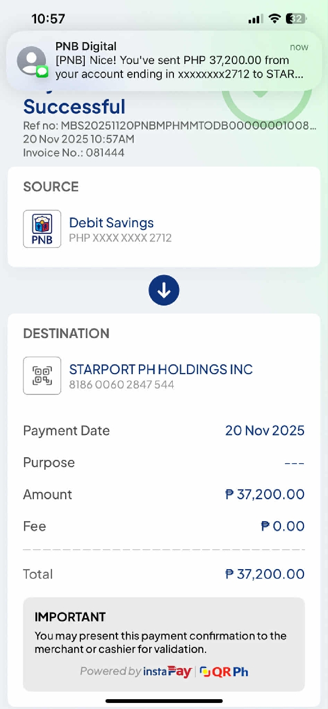The image size is (328, 709).
Task: Tap the cellular signal bars icon
Action: coord(255,19)
